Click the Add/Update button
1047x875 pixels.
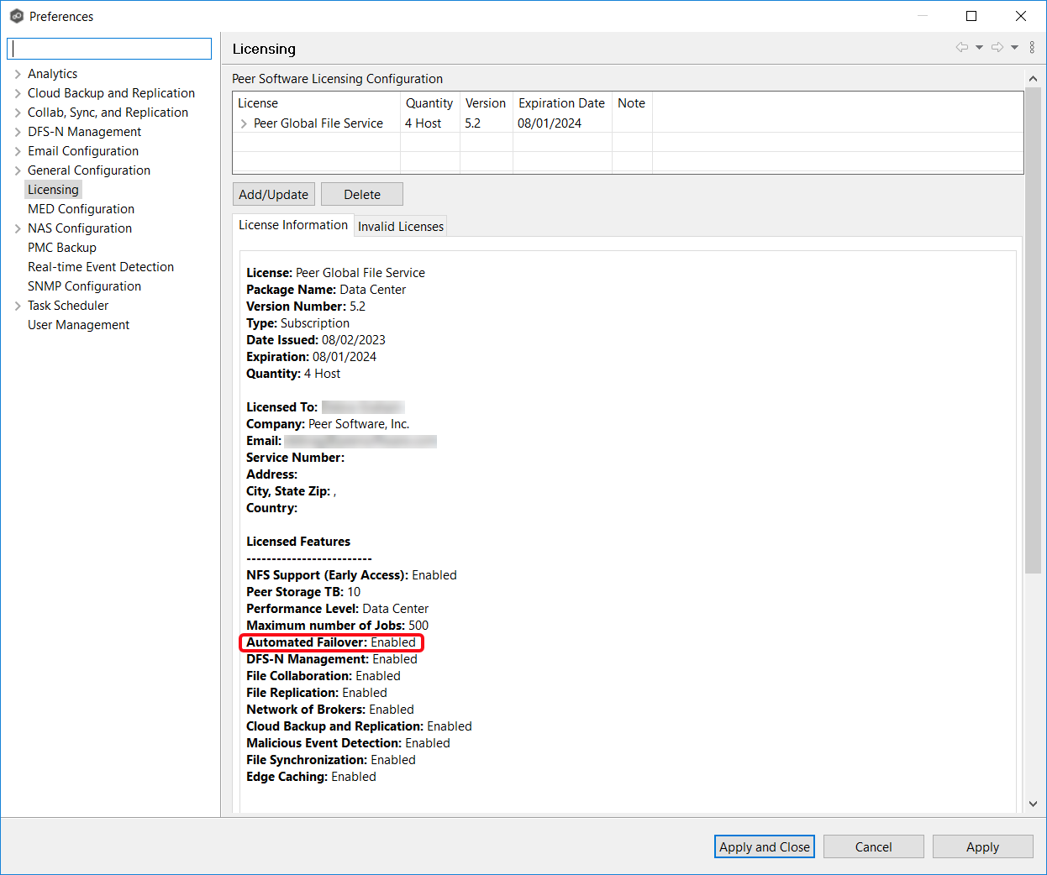click(273, 194)
